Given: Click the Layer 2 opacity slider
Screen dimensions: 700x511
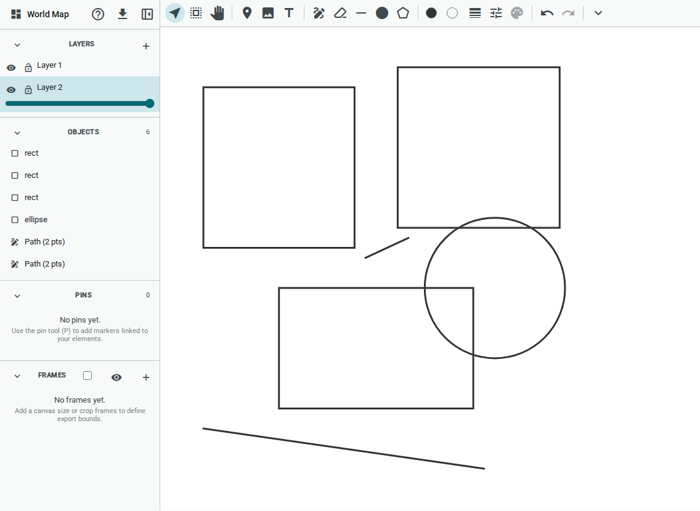Looking at the screenshot, I should coord(80,103).
